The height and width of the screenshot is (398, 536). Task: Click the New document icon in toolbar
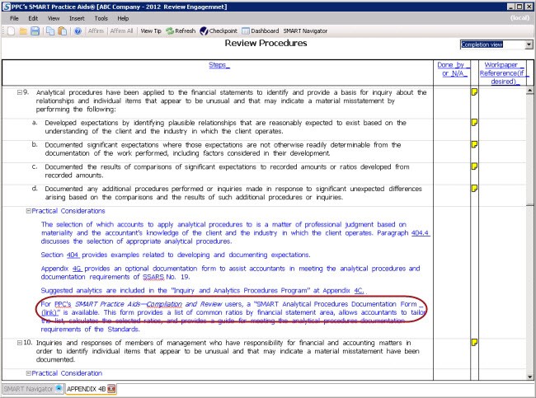click(10, 31)
